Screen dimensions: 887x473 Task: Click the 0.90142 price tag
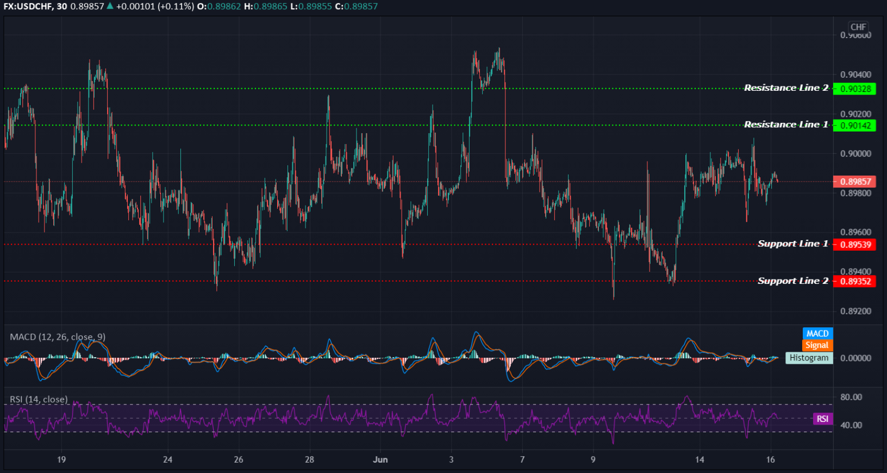[854, 126]
